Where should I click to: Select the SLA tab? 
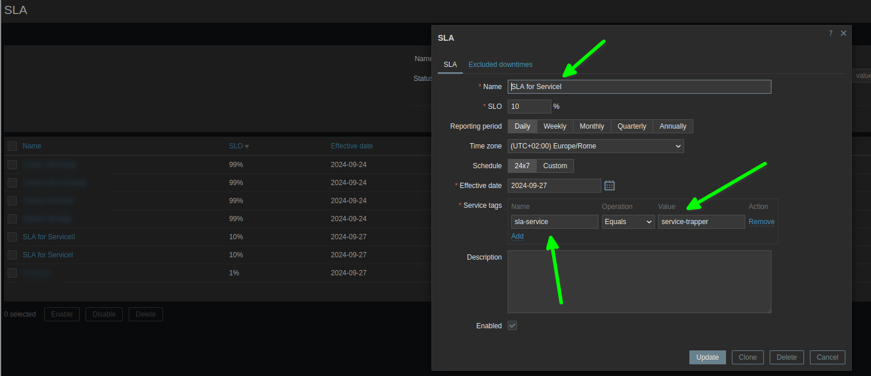[450, 65]
